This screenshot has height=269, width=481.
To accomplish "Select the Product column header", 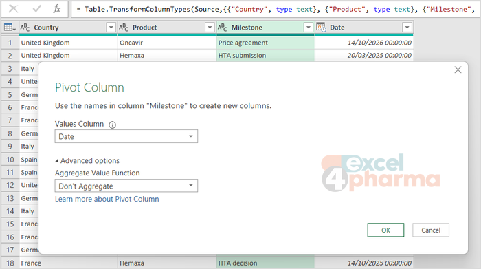I will coord(167,28).
